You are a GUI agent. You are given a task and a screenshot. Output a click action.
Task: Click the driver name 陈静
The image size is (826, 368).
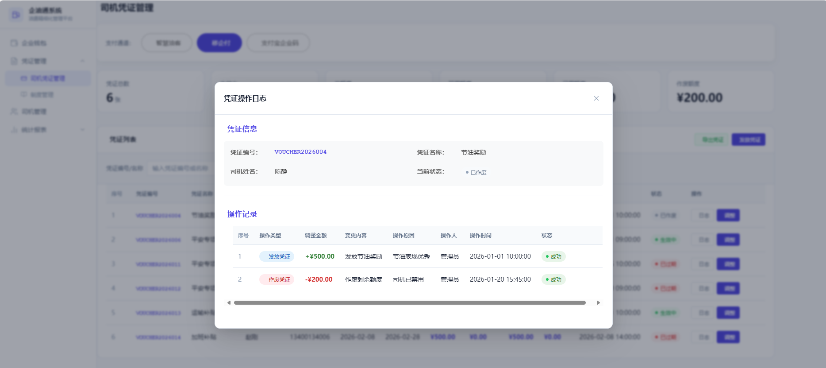(x=281, y=171)
